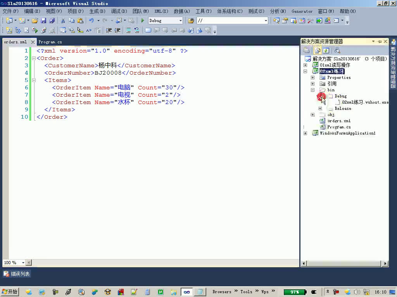The width and height of the screenshot is (397, 297).
Task: Click Refresh icon in Solution Explorer toolbar
Action: (x=326, y=50)
